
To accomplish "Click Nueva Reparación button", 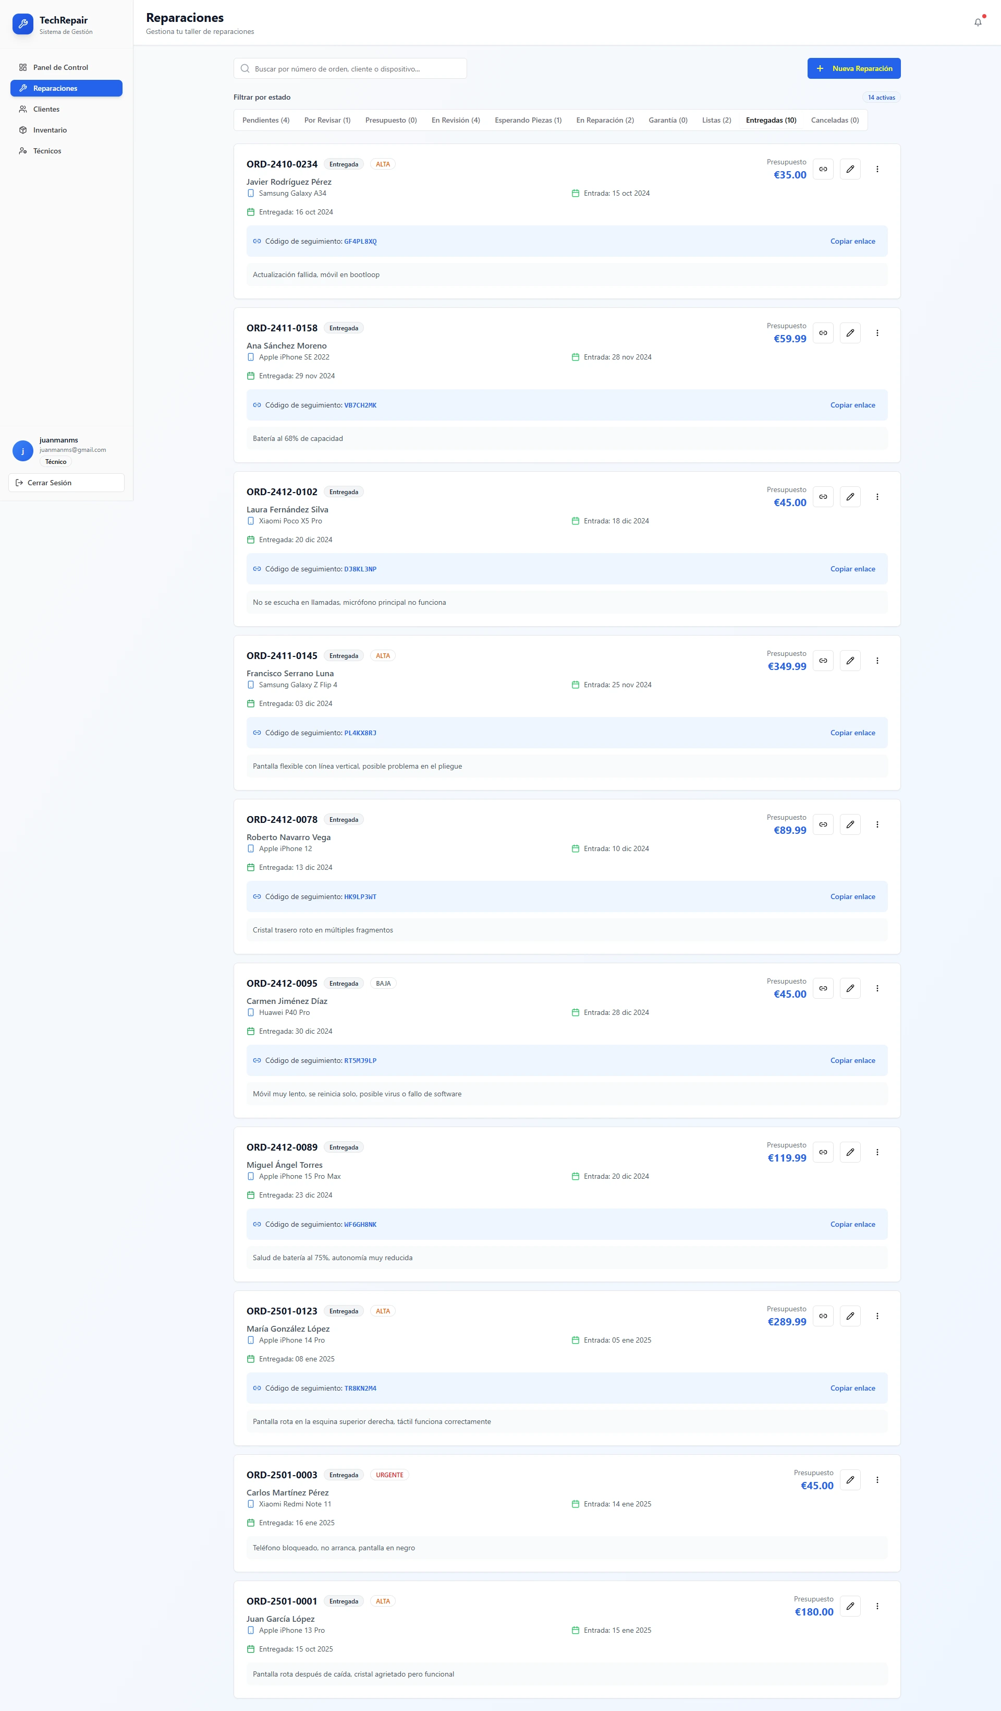I will [x=854, y=68].
